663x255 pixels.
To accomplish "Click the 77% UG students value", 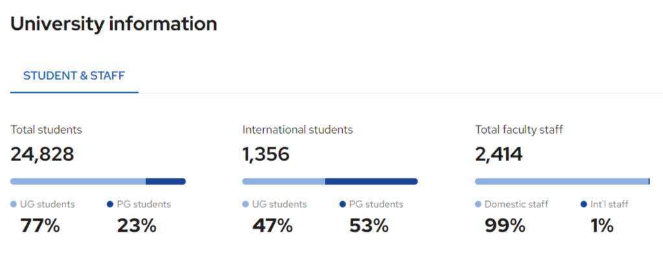I will click(x=40, y=226).
